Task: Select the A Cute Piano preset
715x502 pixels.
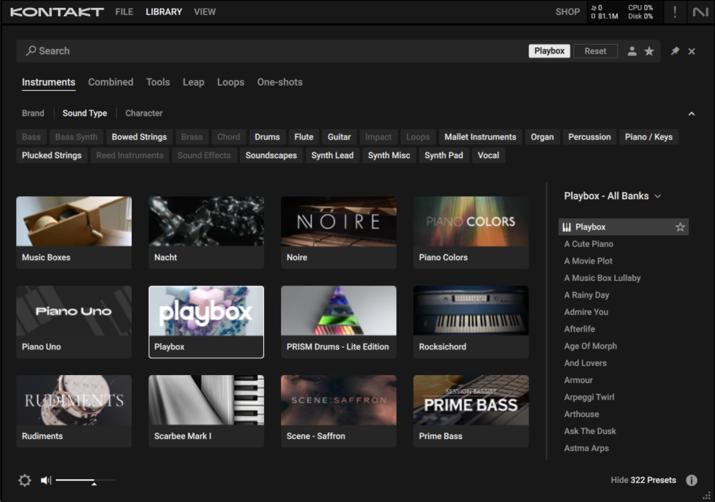Action: 623,244
